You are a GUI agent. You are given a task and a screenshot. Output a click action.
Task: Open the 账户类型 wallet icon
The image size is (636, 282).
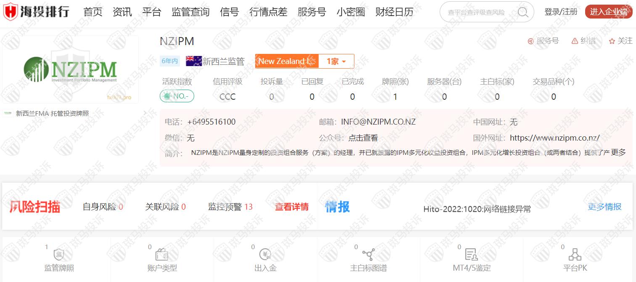(162, 255)
